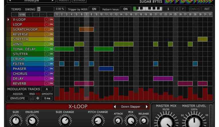219x127 pixels.
Task: Clear the DELAY track with its X button
Action: click(46, 78)
